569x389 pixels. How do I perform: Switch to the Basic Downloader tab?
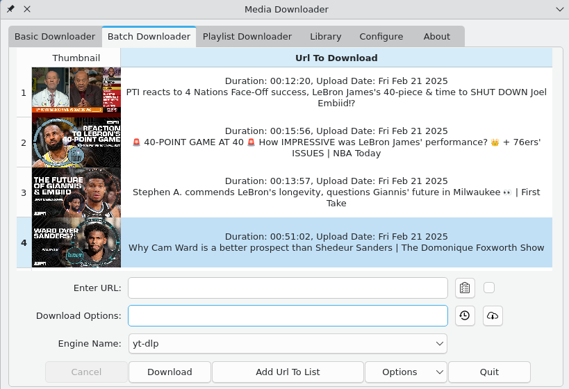coord(55,37)
